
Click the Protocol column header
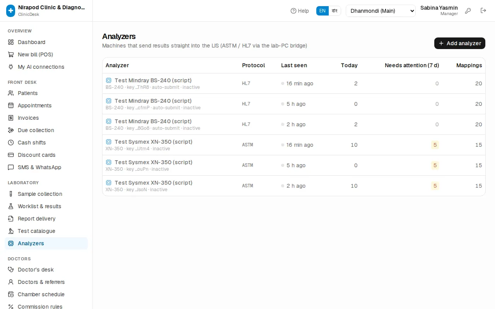point(253,65)
